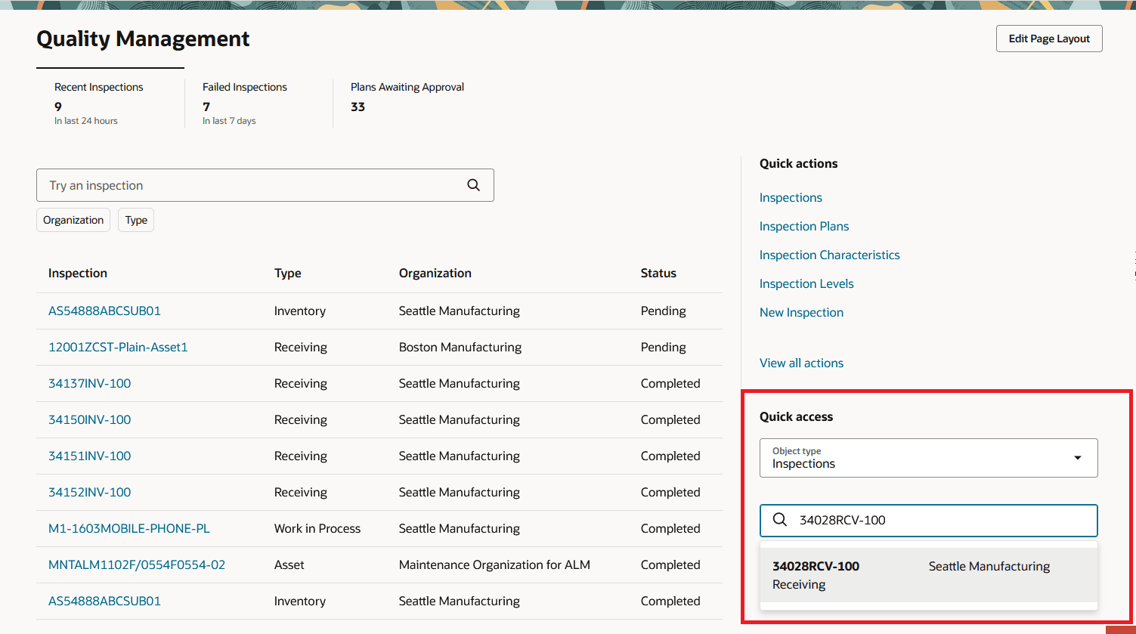The image size is (1136, 634).
Task: Click the magnifier icon in Quick access search
Action: 779,520
